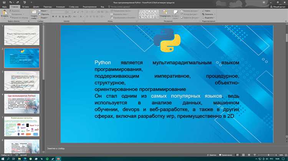Open the Упорядочить arrange menu
This screenshot has width=288, height=161.
[165, 14]
